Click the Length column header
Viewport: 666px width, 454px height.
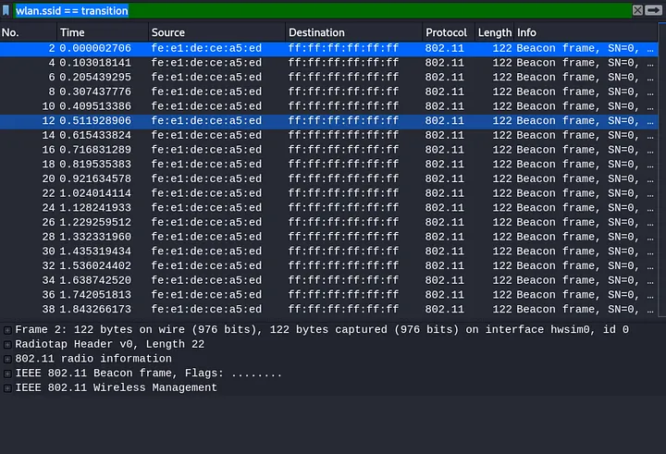click(x=494, y=32)
